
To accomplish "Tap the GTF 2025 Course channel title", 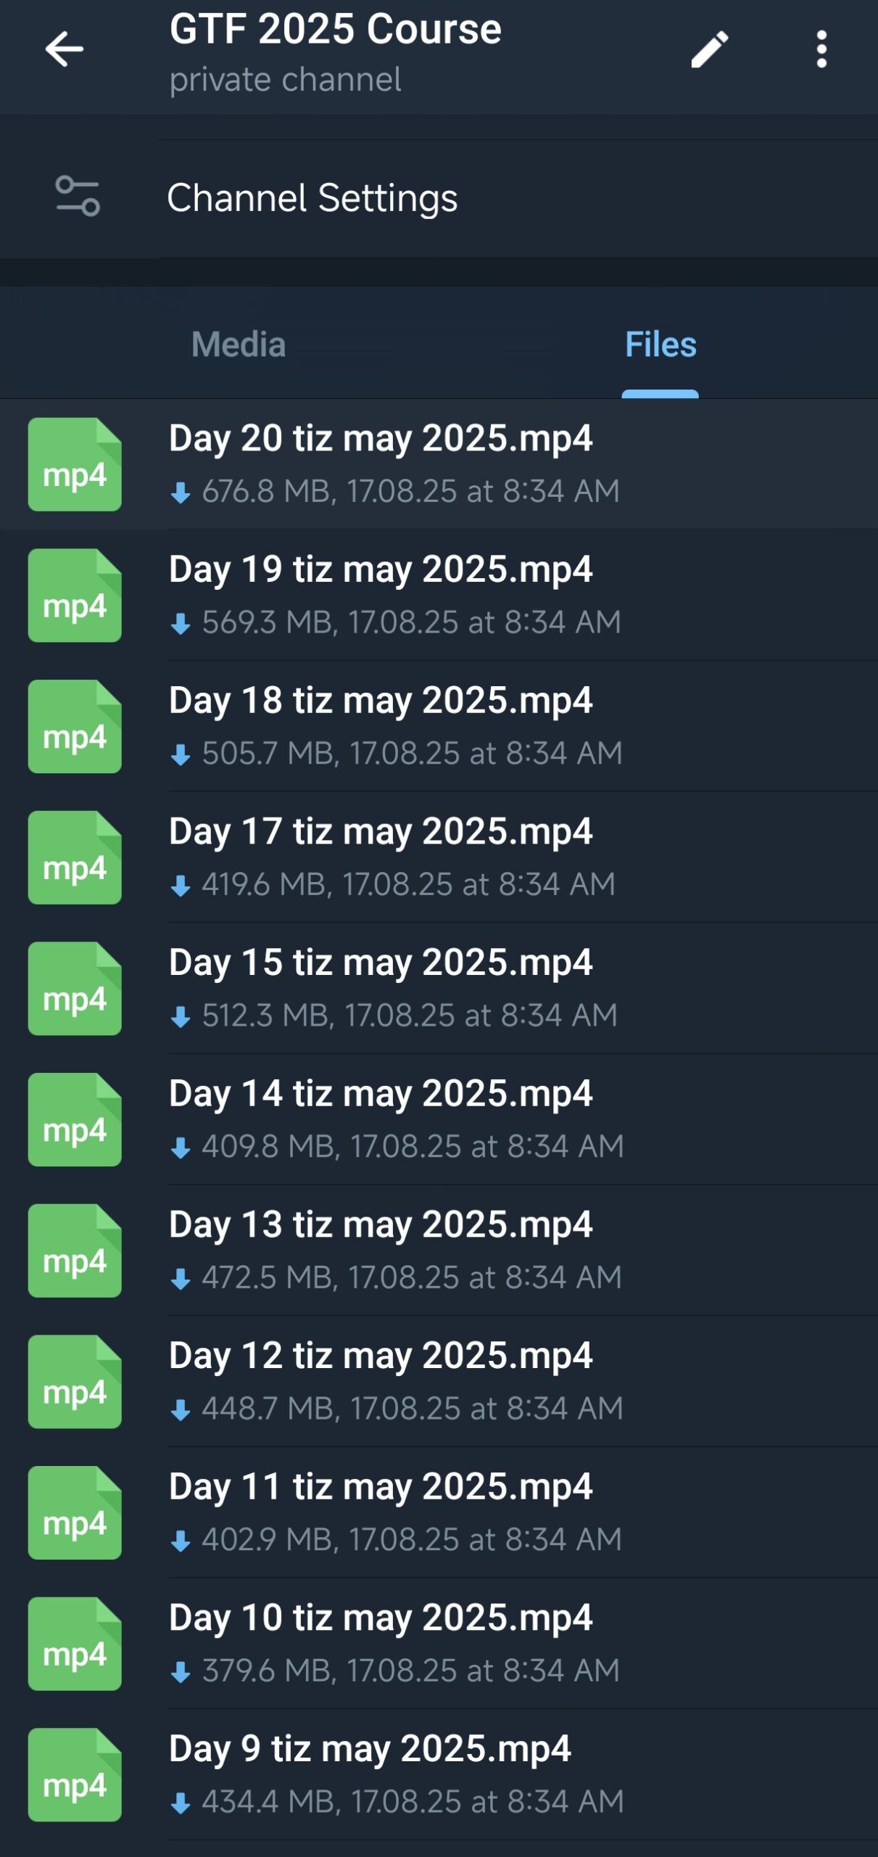I will (x=335, y=30).
